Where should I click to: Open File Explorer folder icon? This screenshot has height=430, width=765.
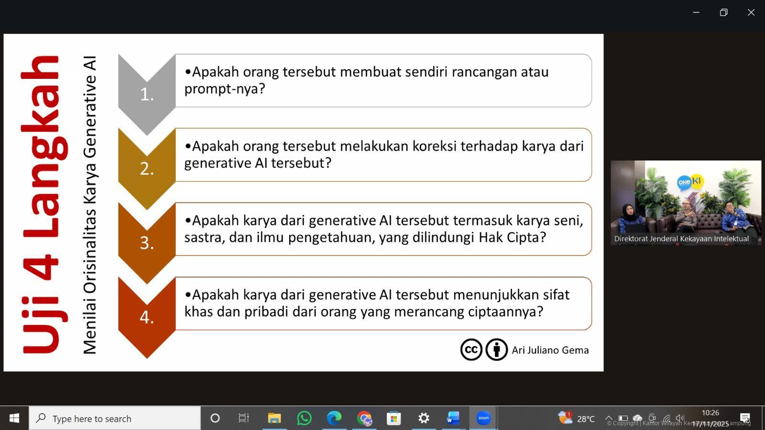274,419
